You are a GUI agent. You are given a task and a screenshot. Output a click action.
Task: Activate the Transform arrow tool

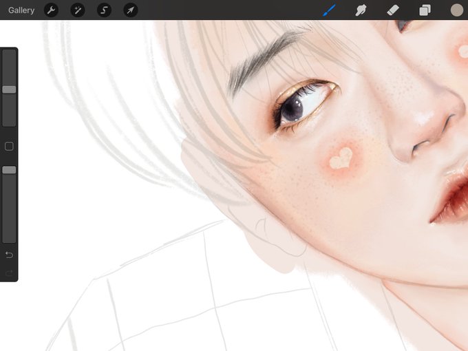point(131,10)
